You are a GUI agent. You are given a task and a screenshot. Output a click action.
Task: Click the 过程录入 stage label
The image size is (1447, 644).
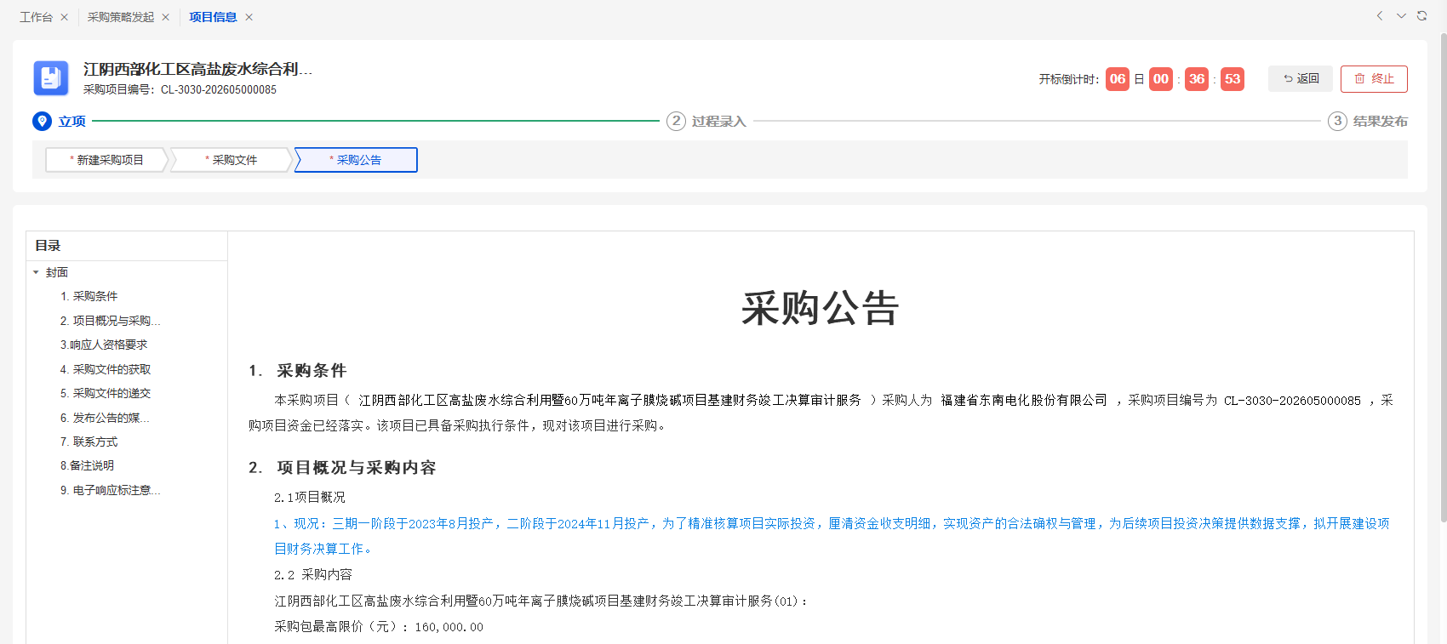point(718,122)
